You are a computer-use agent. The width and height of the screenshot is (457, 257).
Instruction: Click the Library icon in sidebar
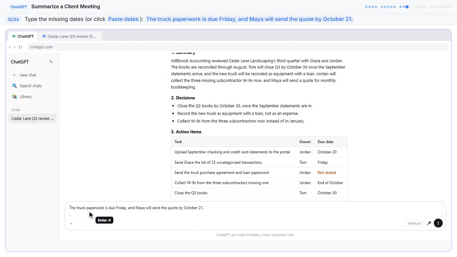[x=14, y=97]
